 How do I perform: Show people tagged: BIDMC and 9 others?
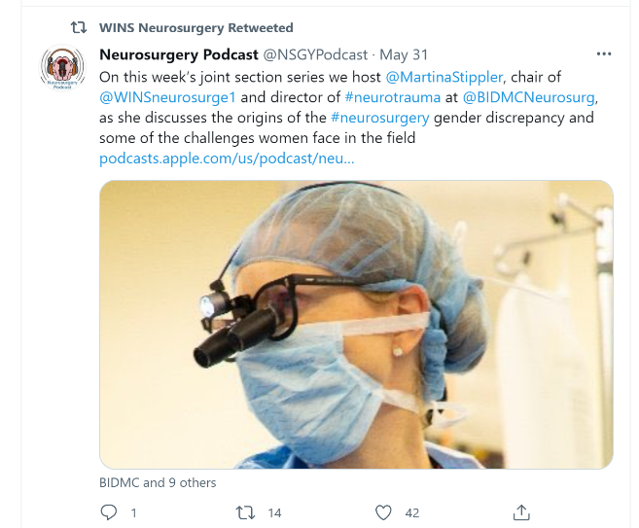(158, 482)
